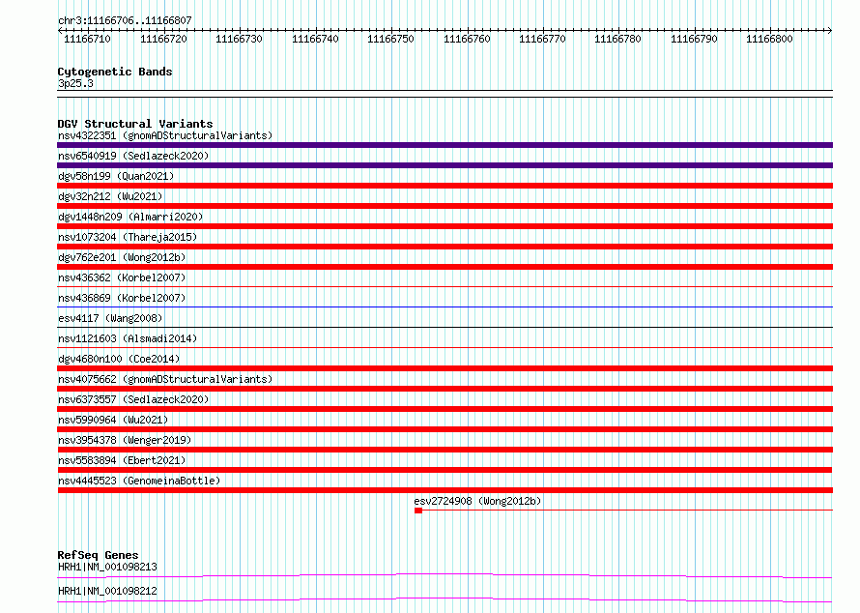Open the HRH1|NM_001098212 transcript label

coord(107,591)
